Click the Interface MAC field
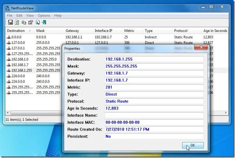Viewport: 235px width, 158px height. tap(154, 122)
